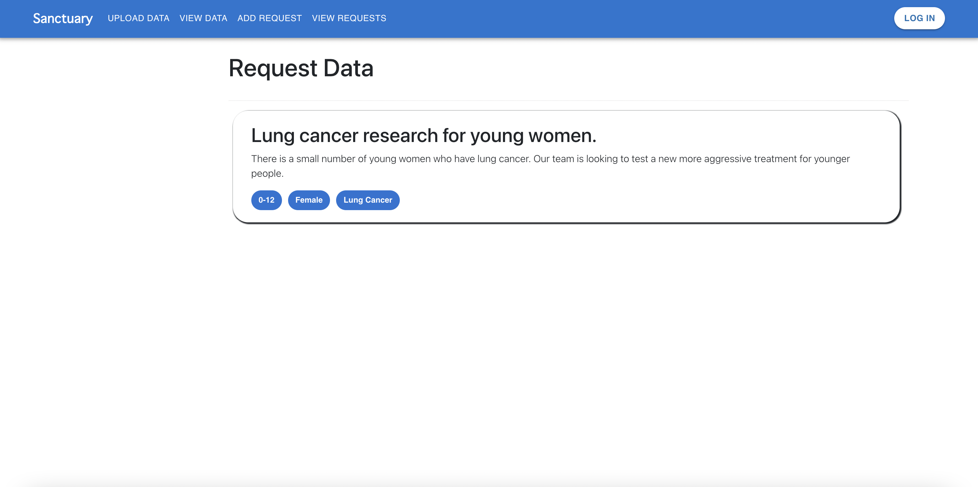978x487 pixels.
Task: Click 'aggressive treatment' in the description text
Action: pos(750,159)
